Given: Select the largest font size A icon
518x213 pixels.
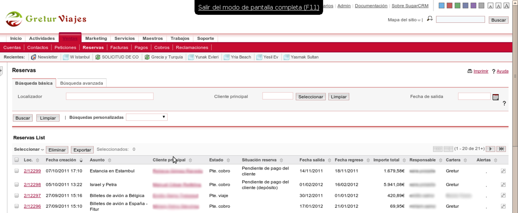Looking at the screenshot, I should pyautogui.click(x=506, y=6).
